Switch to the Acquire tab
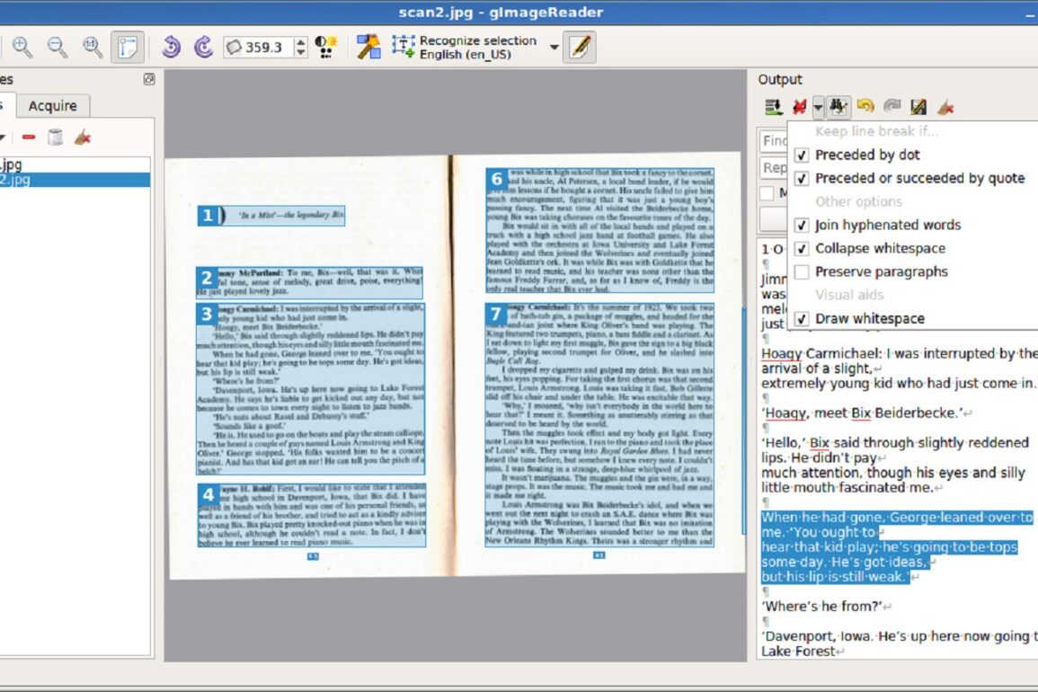 pos(52,106)
